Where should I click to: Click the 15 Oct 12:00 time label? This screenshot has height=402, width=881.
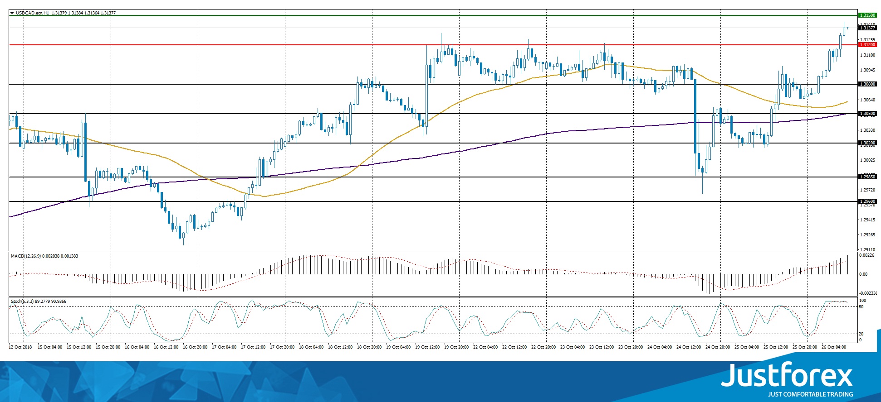pyautogui.click(x=79, y=347)
